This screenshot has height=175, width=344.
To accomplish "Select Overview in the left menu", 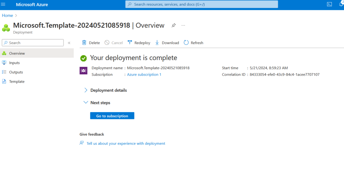I will tap(37, 53).
